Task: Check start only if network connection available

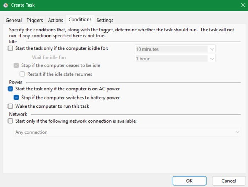Action: pos(10,121)
